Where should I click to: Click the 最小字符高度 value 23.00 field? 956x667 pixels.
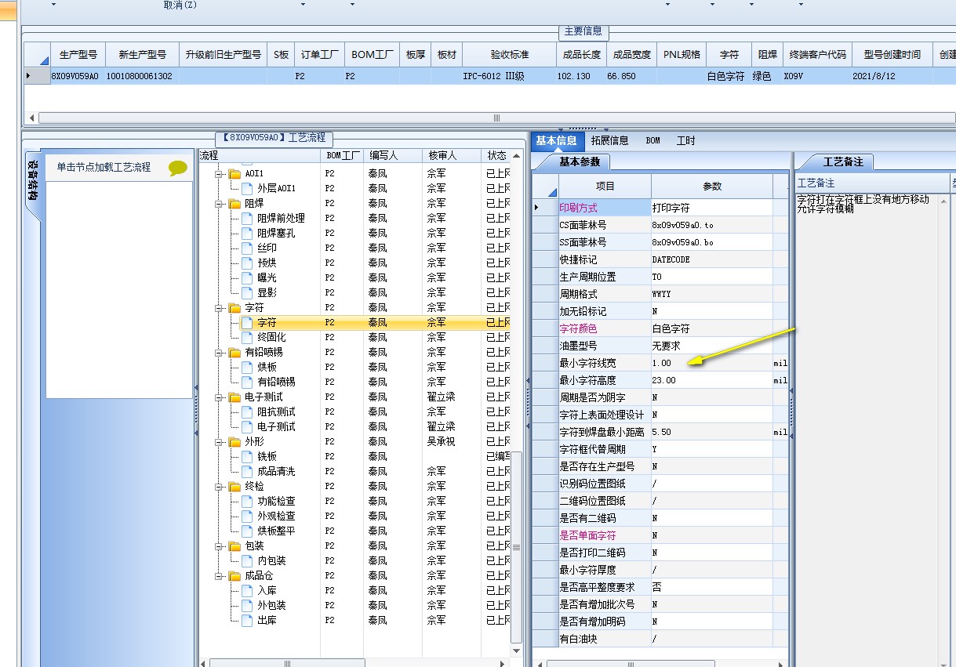[711, 380]
